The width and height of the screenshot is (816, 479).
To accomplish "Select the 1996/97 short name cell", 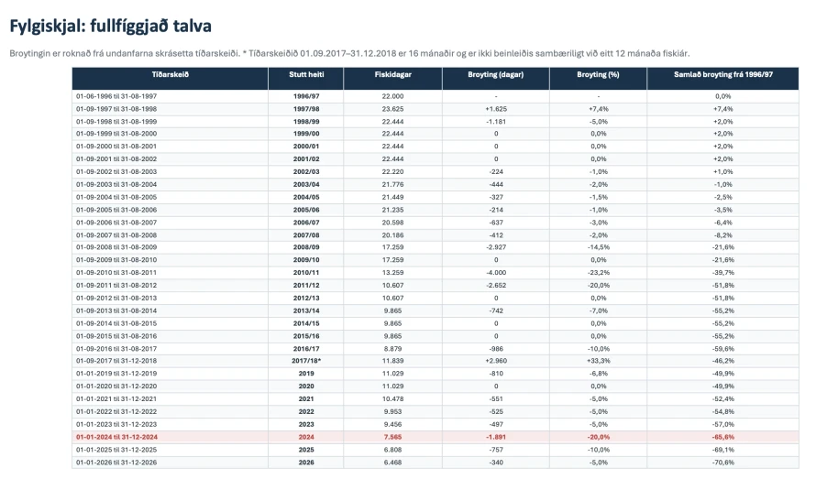I will point(306,96).
